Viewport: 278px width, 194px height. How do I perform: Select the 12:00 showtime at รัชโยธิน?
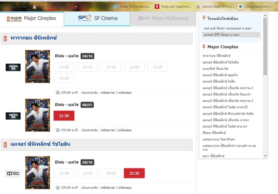[x=64, y=173]
